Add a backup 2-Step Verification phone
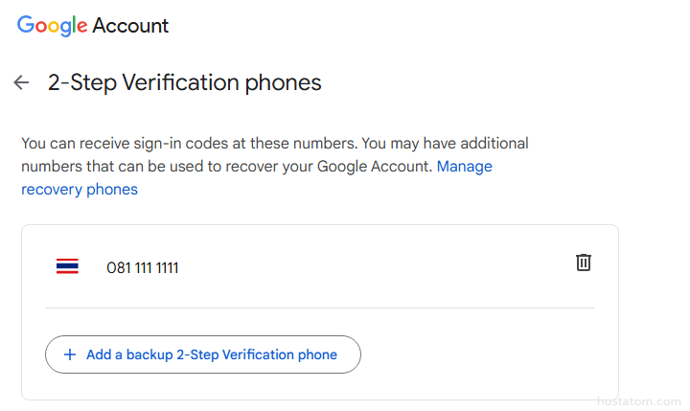Screen dimensions: 690x411 (x=203, y=354)
